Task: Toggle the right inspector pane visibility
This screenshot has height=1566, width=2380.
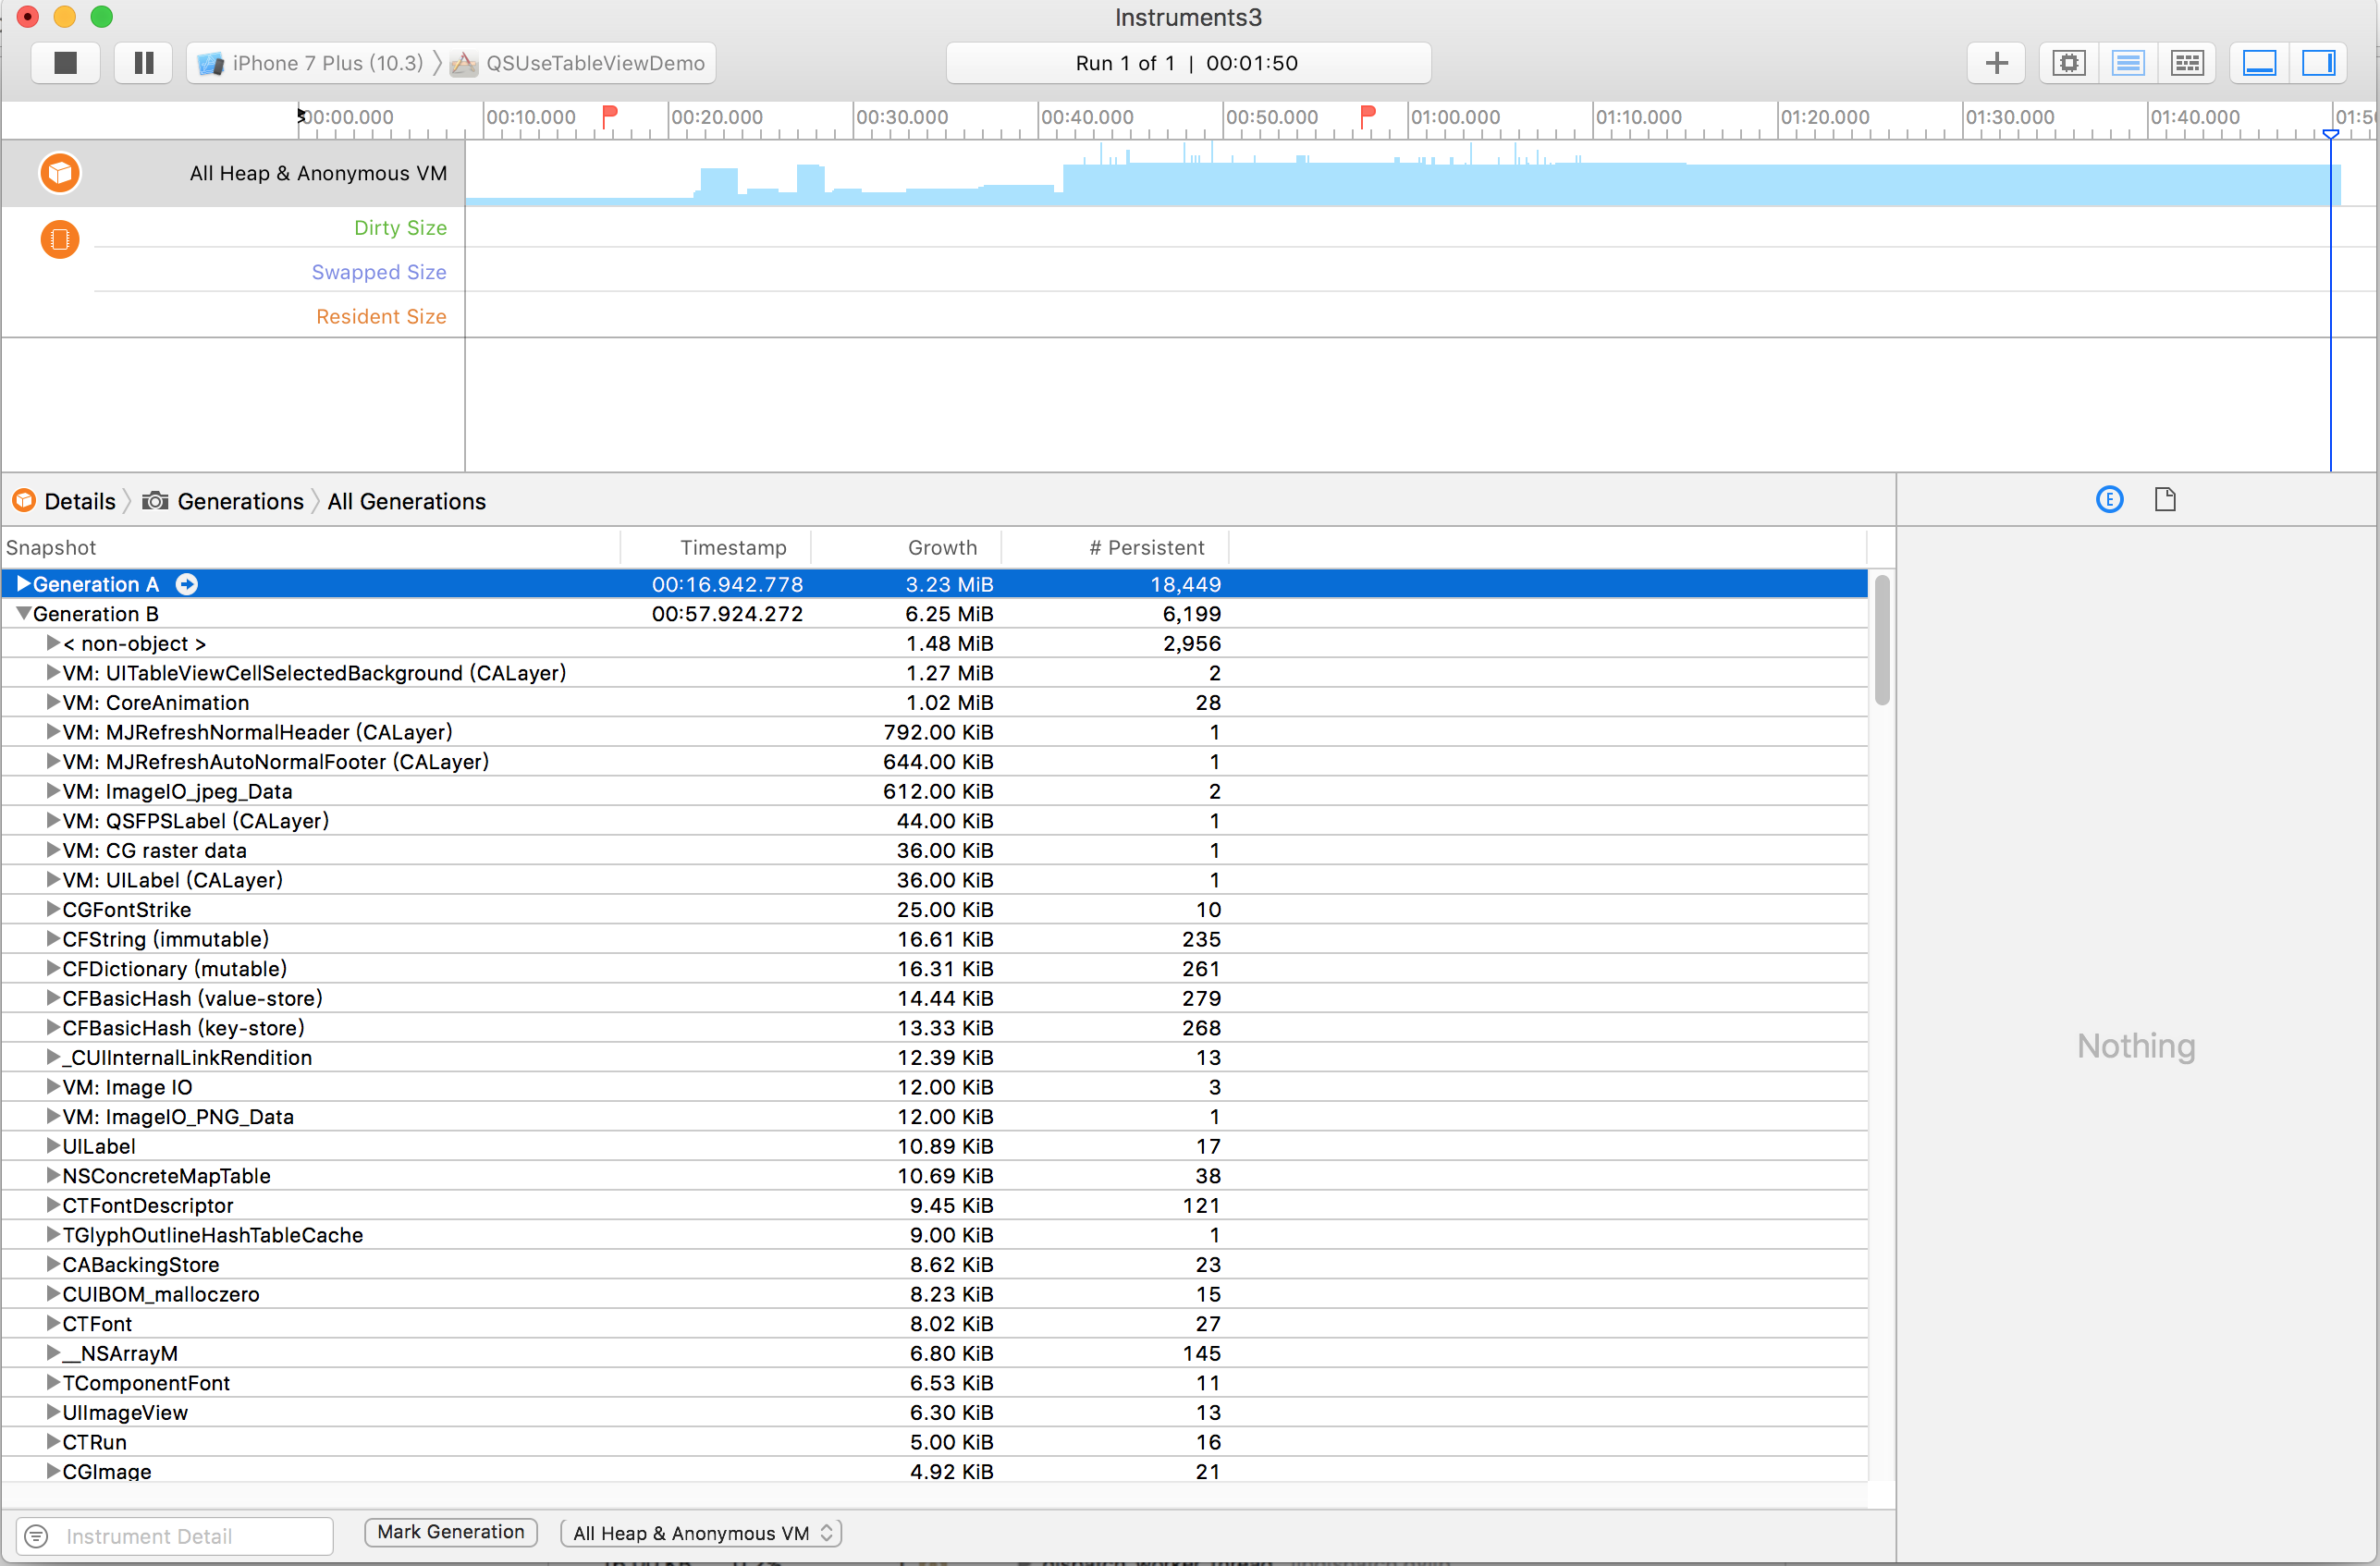Action: click(x=2317, y=63)
